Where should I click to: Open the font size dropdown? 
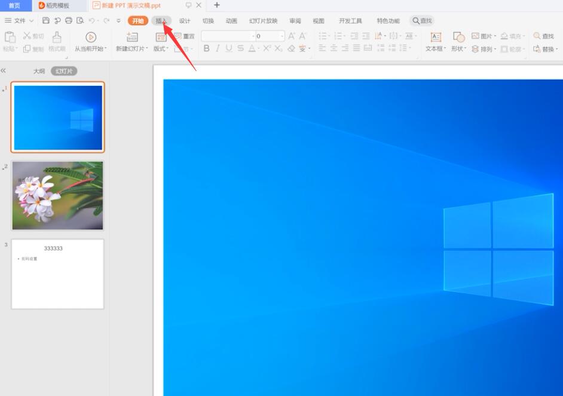[x=282, y=36]
